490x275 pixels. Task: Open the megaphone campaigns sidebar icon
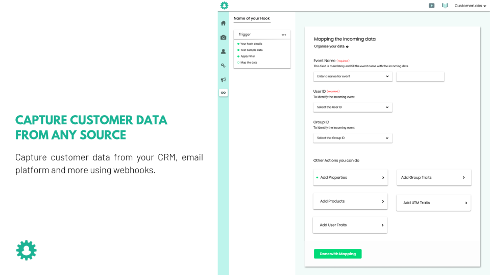pos(223,80)
